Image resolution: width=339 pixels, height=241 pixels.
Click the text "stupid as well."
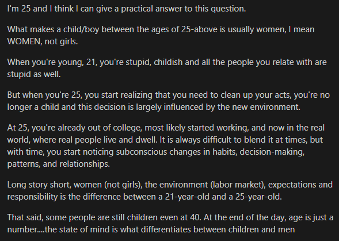(x=34, y=74)
